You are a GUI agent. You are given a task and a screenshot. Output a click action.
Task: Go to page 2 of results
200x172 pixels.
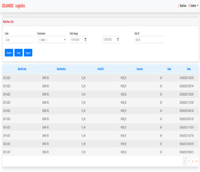pos(189,161)
